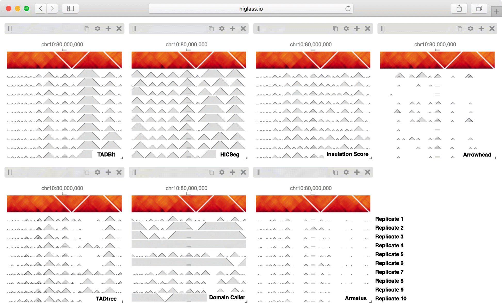Add a track to the TADBit view
The image size is (502, 303).
[x=108, y=29]
